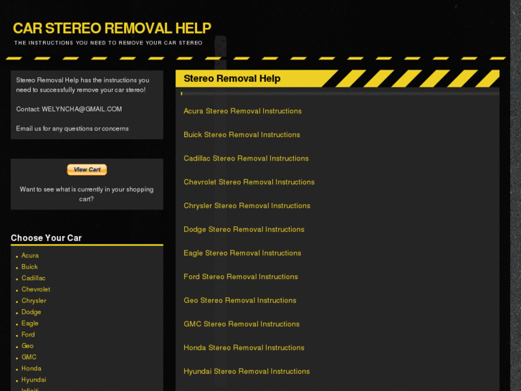Click the shopping cart question text
The height and width of the screenshot is (391, 521).
click(x=87, y=194)
